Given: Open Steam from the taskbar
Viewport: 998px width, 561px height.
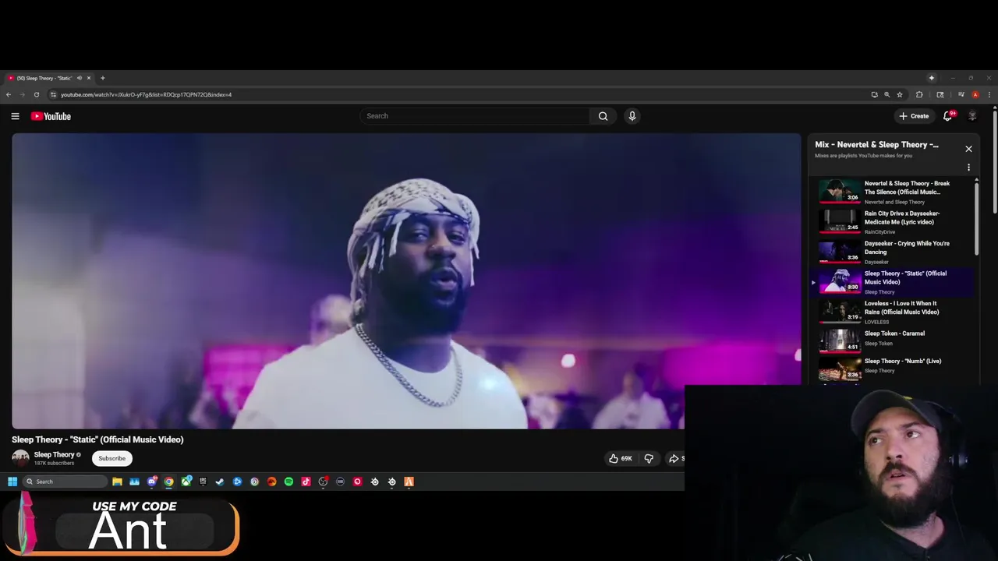Looking at the screenshot, I should click(220, 482).
